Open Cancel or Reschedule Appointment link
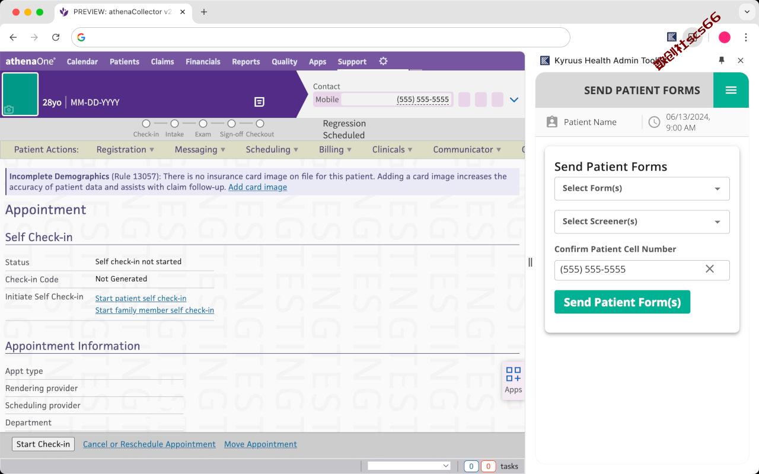The image size is (759, 474). (x=149, y=444)
